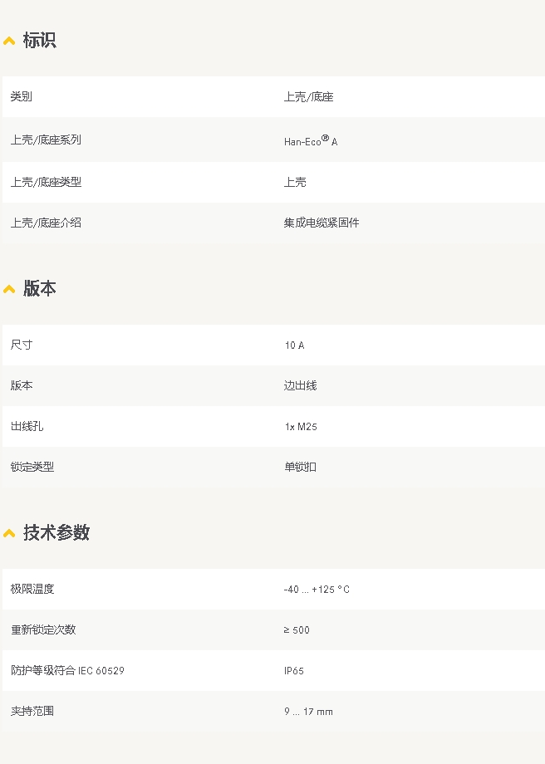Image resolution: width=545 pixels, height=764 pixels.
Task: Select the 版本 row label in table
Action: (22, 385)
